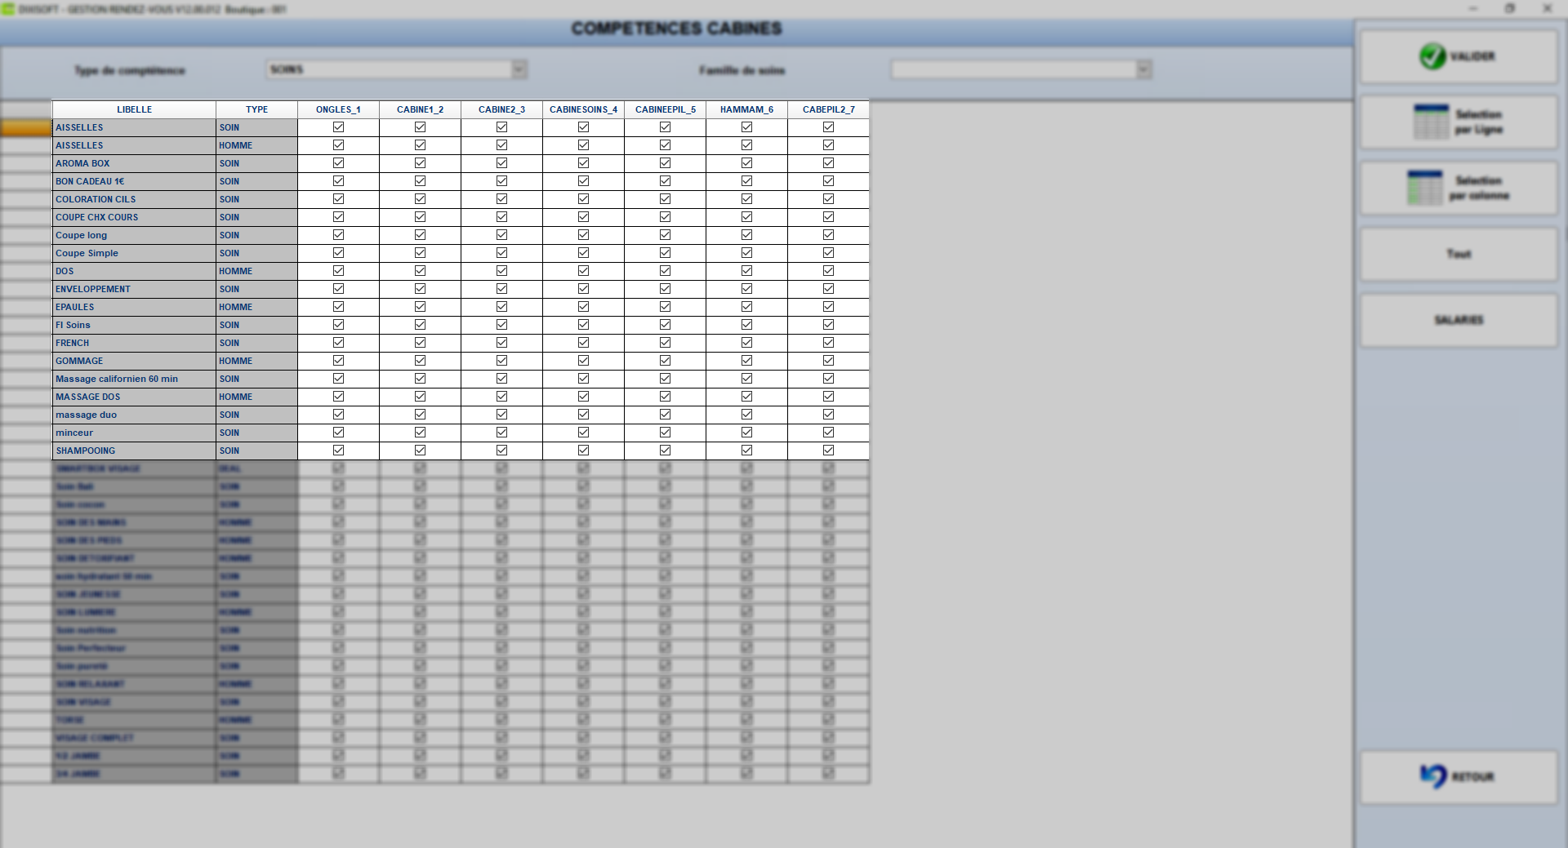Image resolution: width=1568 pixels, height=848 pixels.
Task: Open the Famille de soins dropdown arrow
Action: pos(1143,70)
